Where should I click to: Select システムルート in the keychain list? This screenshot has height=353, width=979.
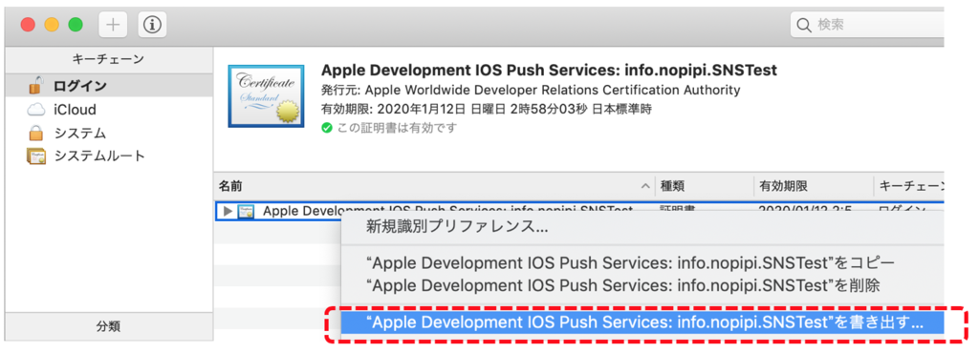click(x=109, y=156)
